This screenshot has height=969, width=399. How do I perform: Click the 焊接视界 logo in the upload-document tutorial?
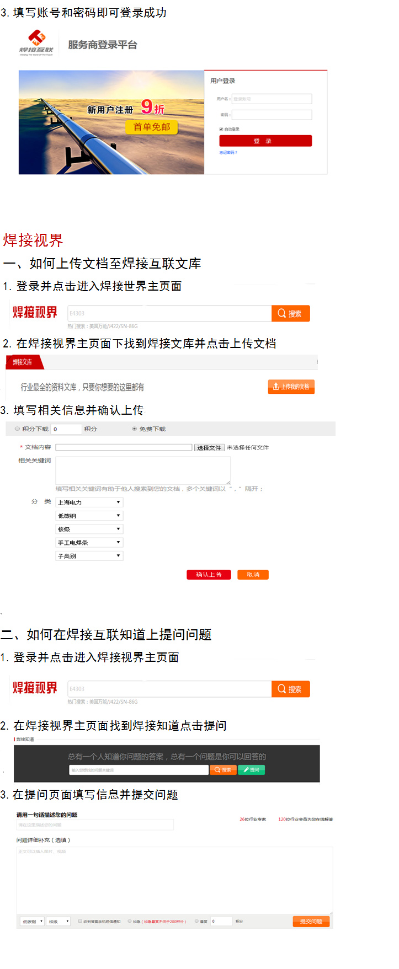tap(35, 313)
